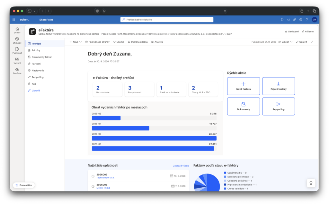Show browser tab overview icon
This screenshot has height=204, width=329.
coord(314,11)
